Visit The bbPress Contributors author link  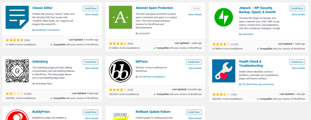152,77
